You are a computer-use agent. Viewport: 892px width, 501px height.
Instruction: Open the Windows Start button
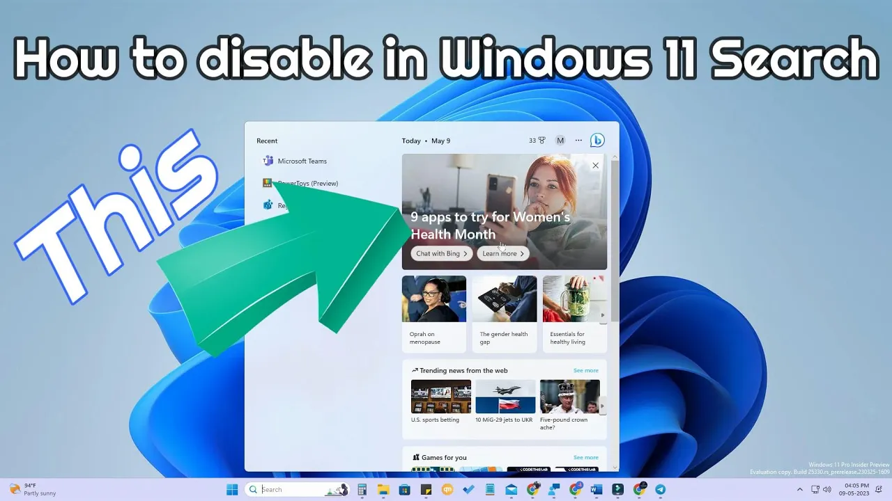point(232,489)
